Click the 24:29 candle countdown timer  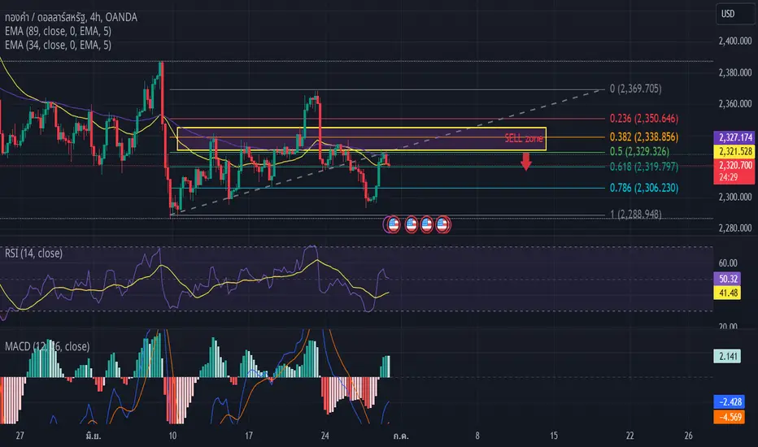pos(728,177)
